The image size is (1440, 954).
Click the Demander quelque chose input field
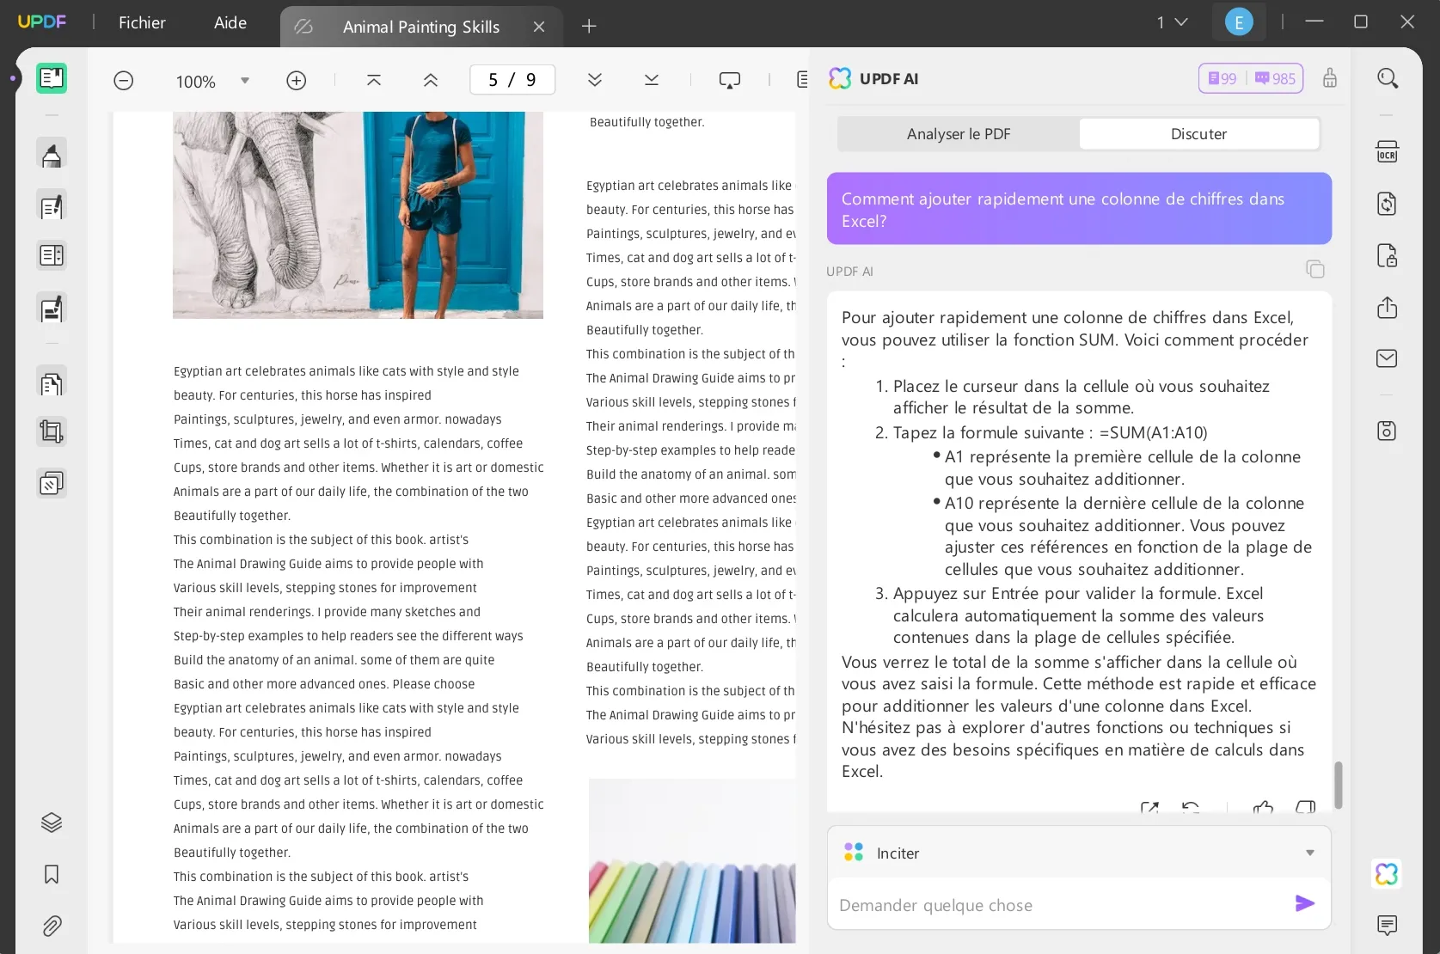coord(1032,905)
